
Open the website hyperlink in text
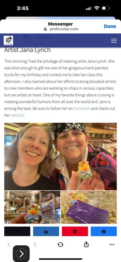[17, 115]
